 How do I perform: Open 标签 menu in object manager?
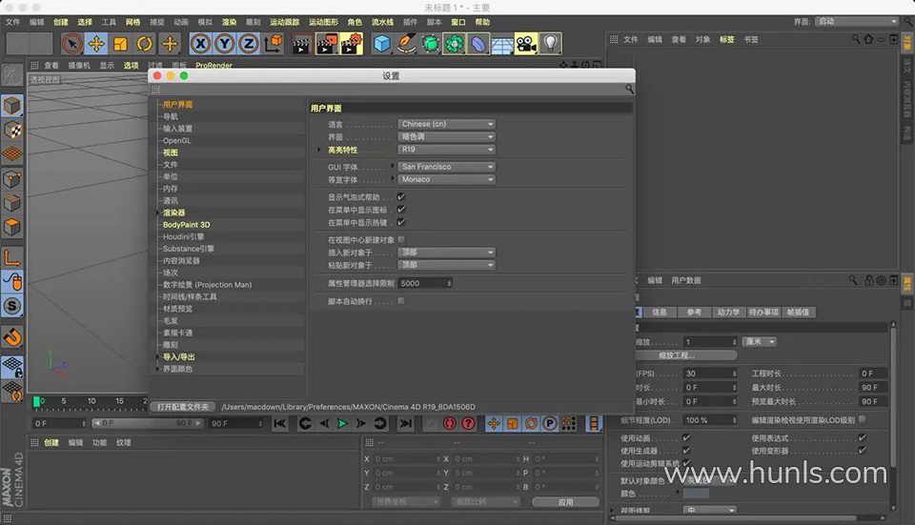(726, 40)
